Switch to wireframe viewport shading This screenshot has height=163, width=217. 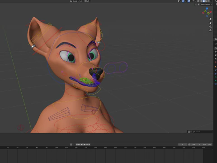click(x=201, y=1)
